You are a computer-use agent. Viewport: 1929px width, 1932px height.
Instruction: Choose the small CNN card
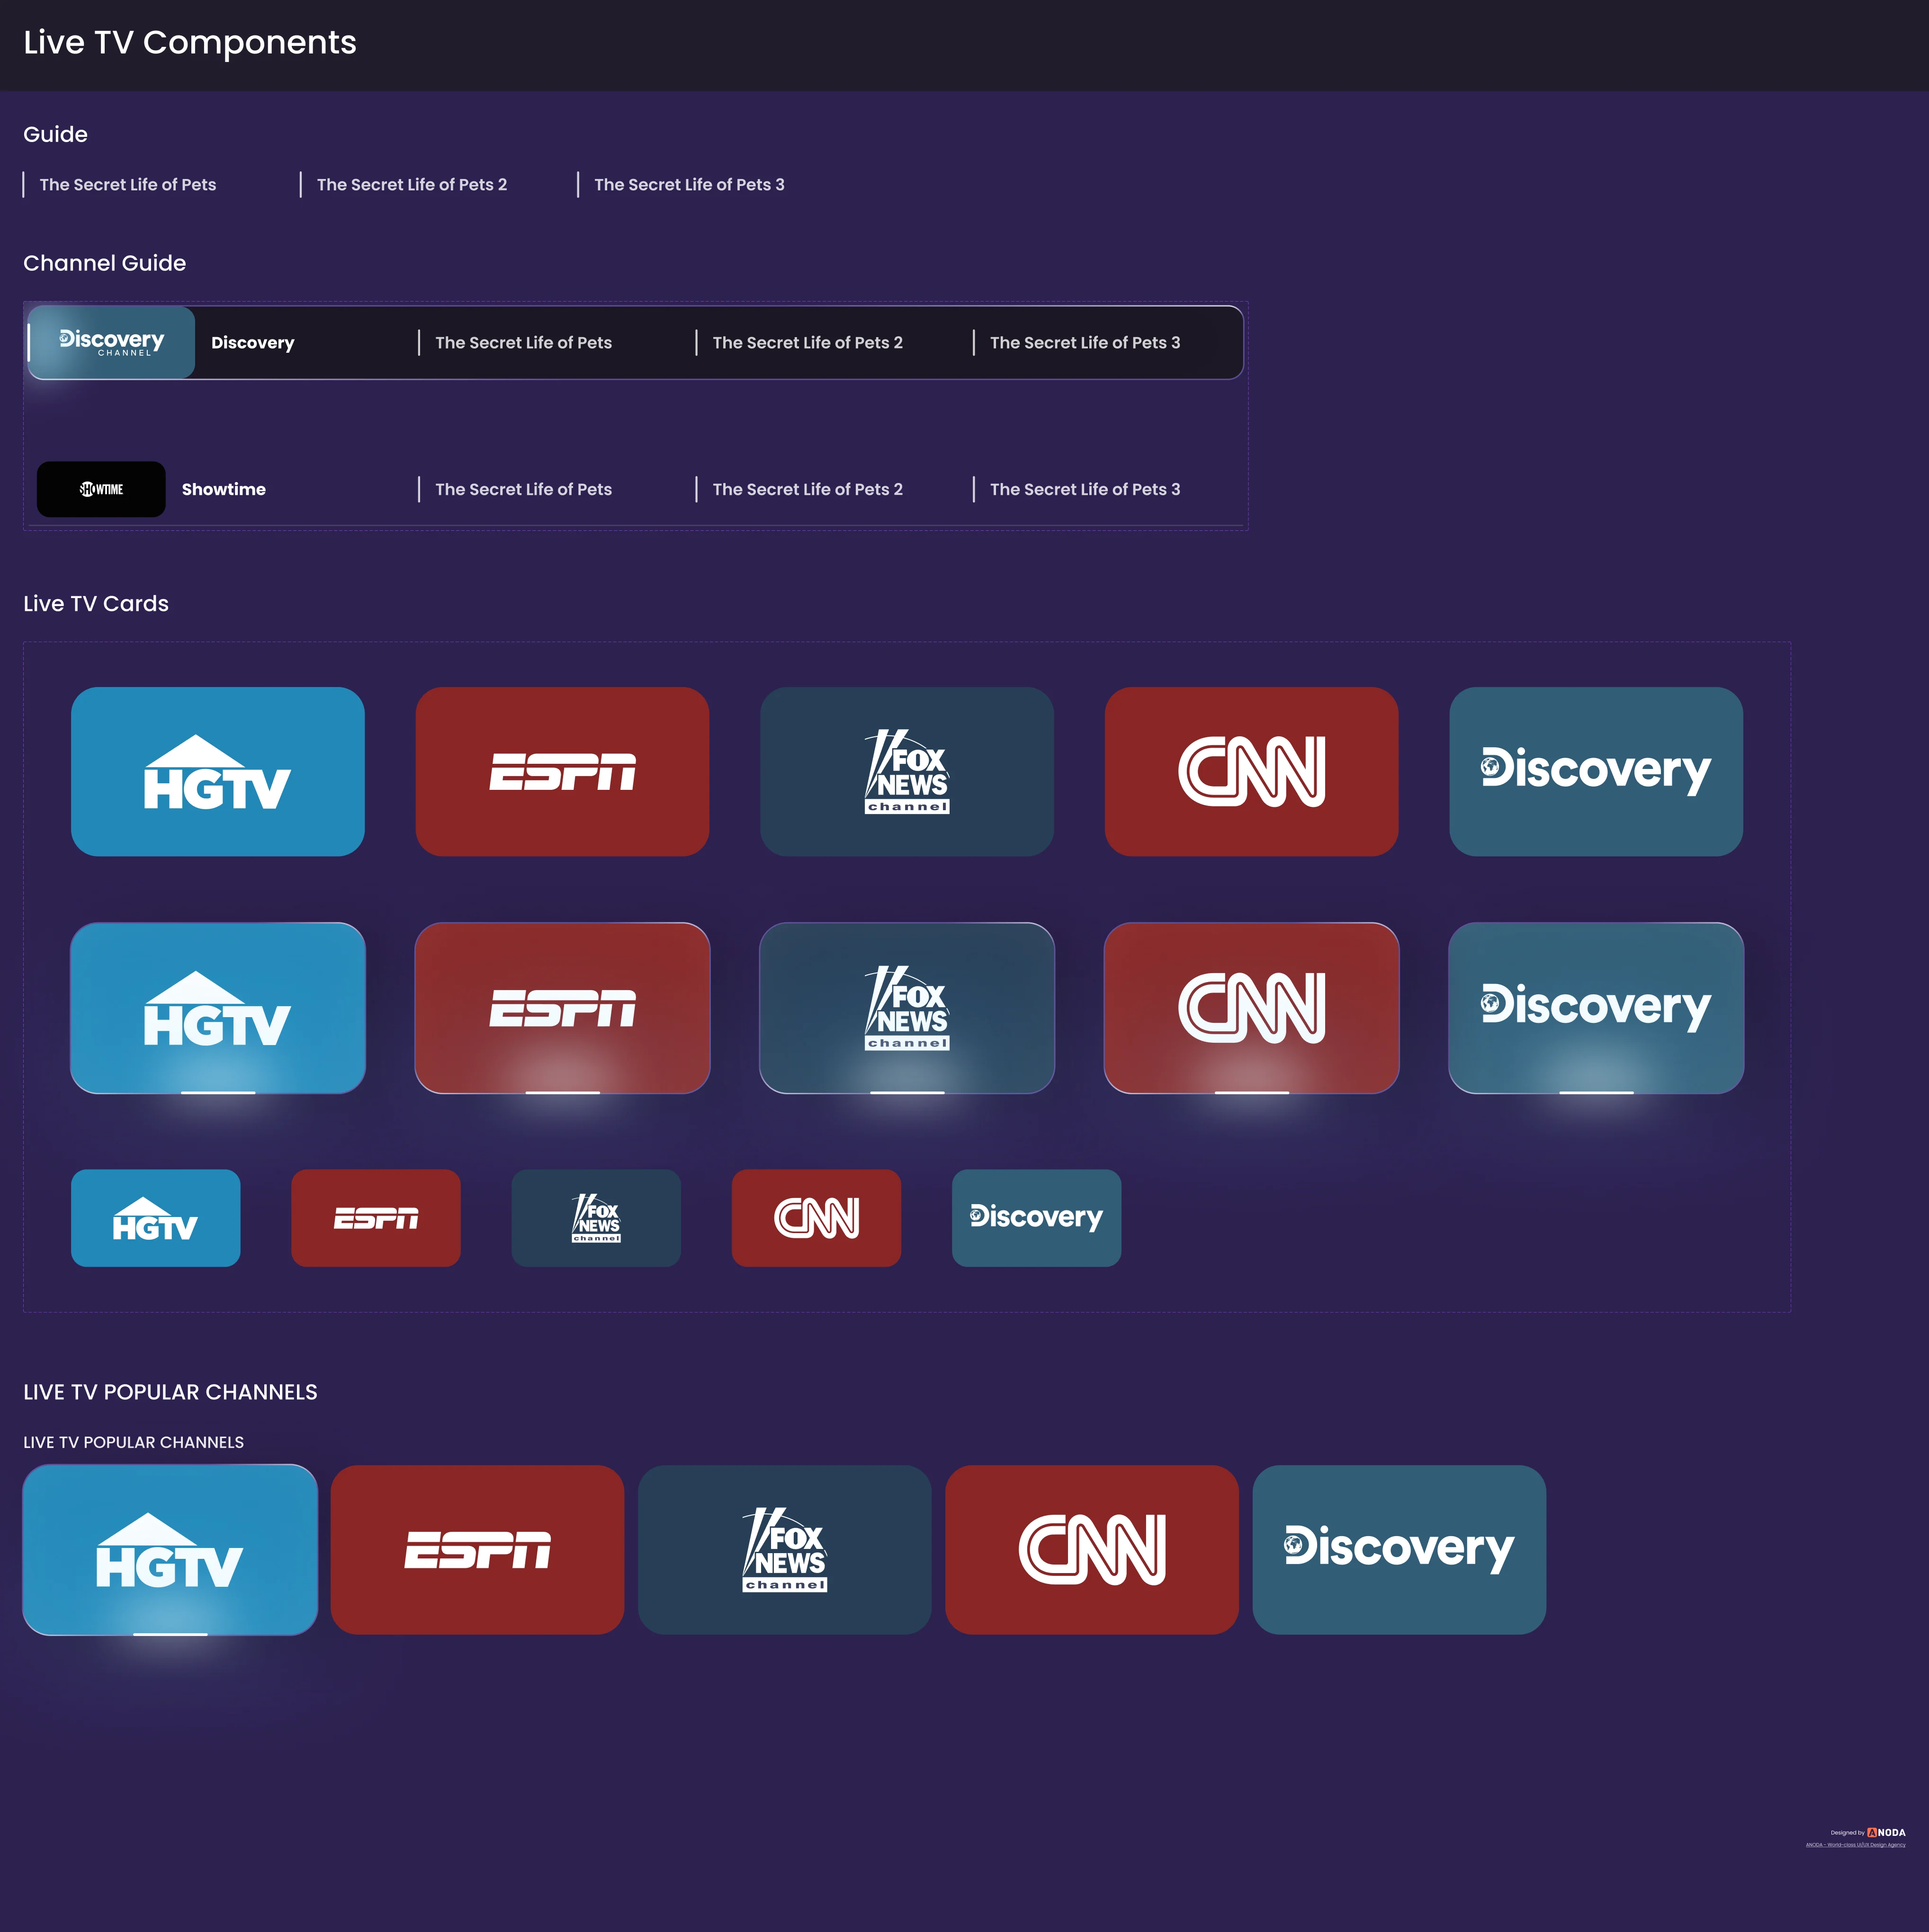(x=816, y=1218)
